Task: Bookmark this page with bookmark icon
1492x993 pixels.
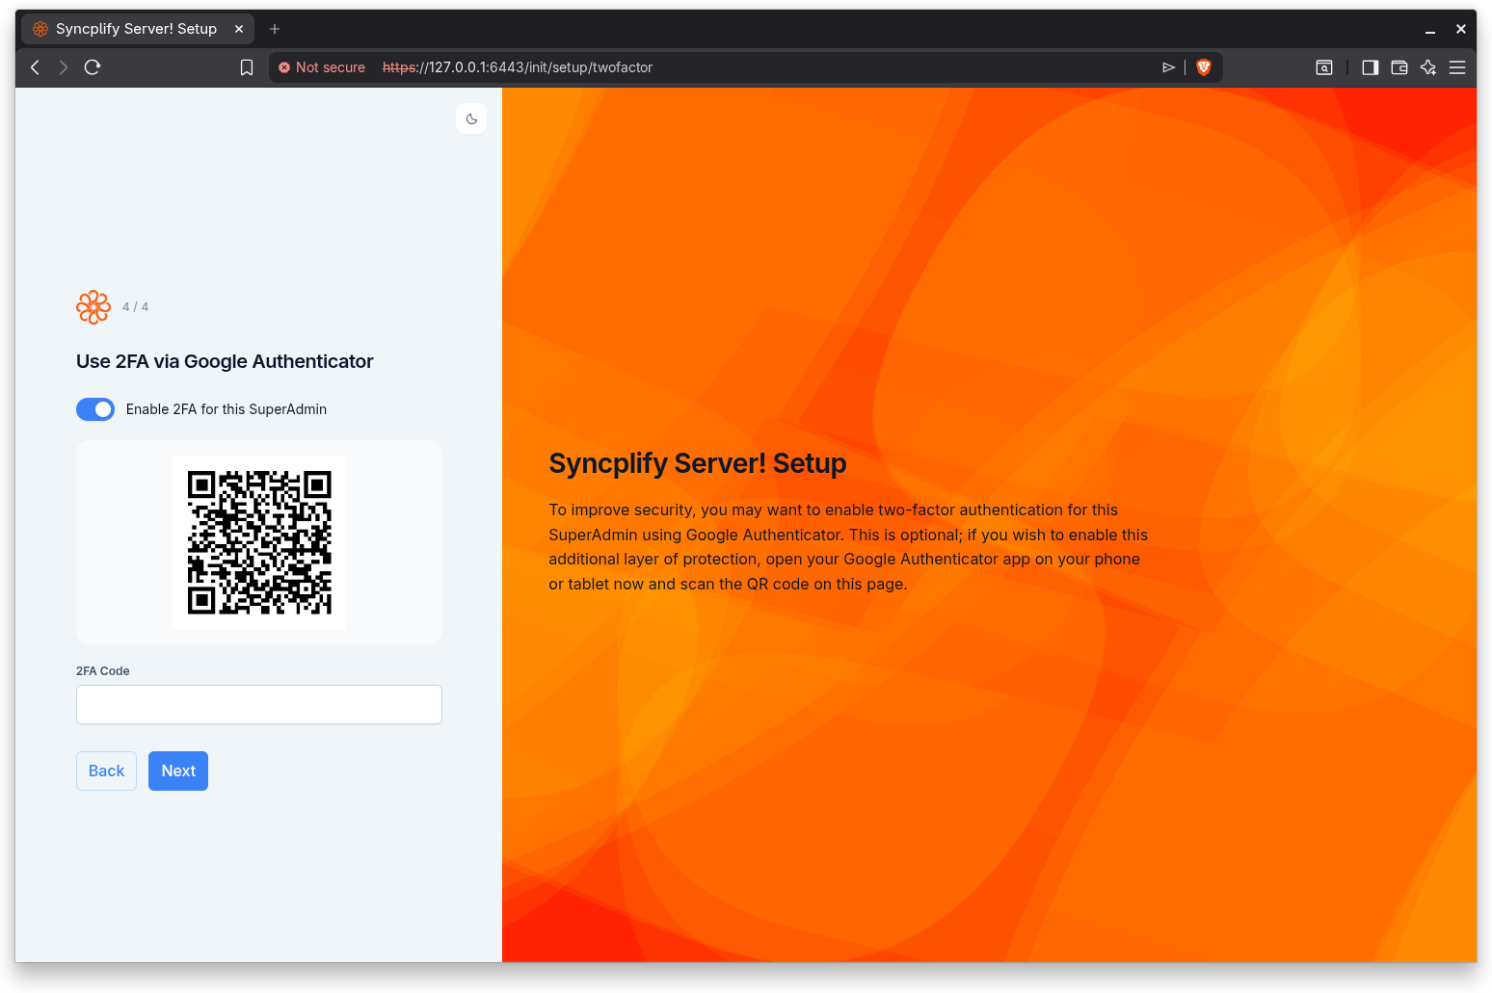Action: click(x=247, y=67)
